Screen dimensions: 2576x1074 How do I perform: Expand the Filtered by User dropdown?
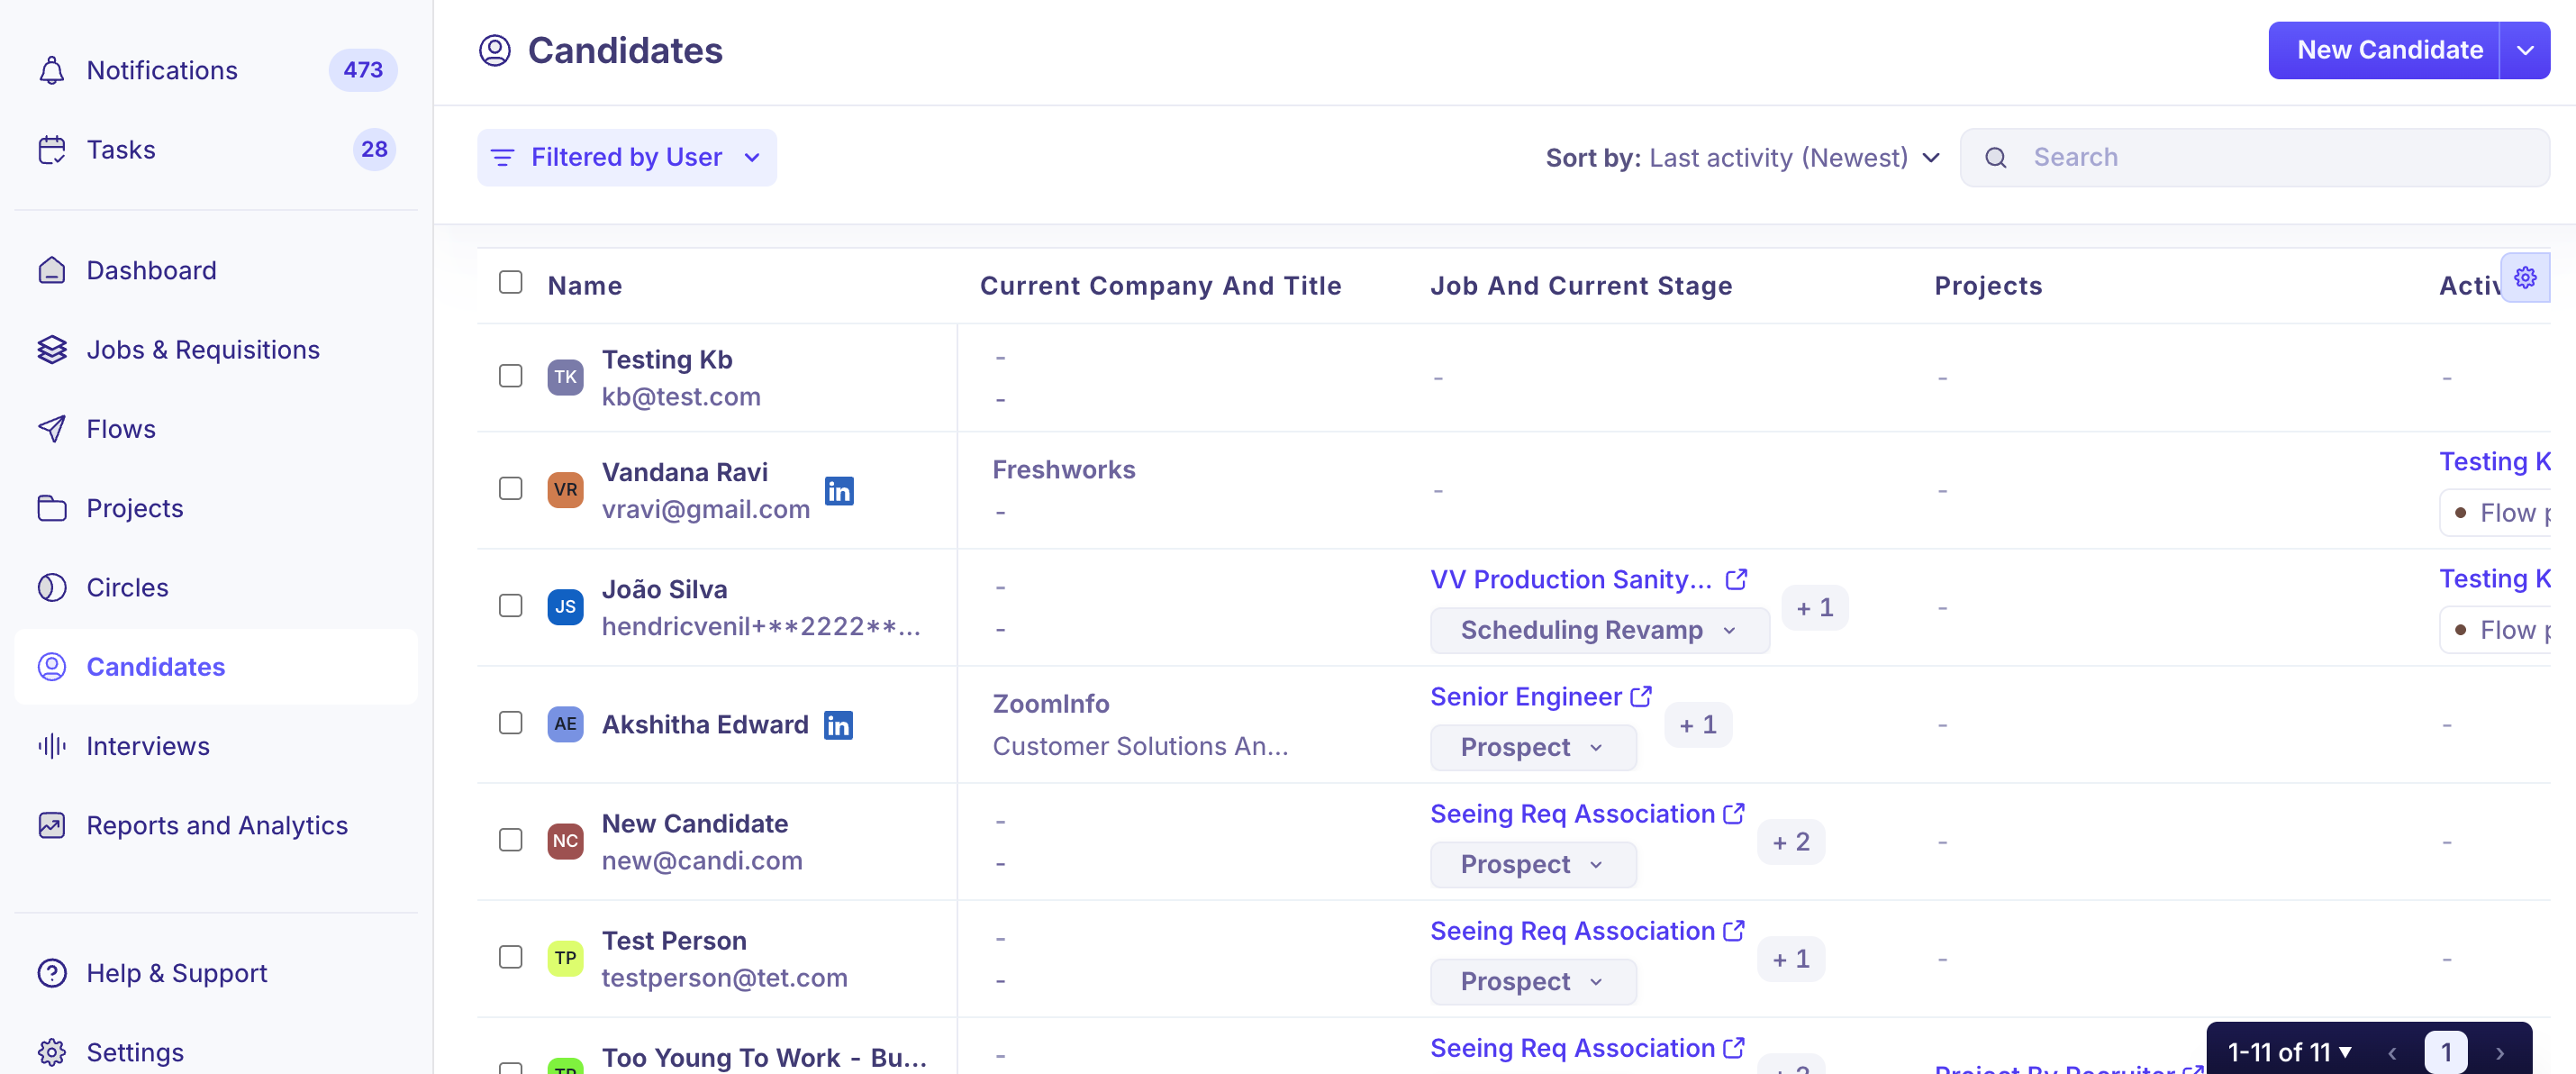click(x=626, y=157)
